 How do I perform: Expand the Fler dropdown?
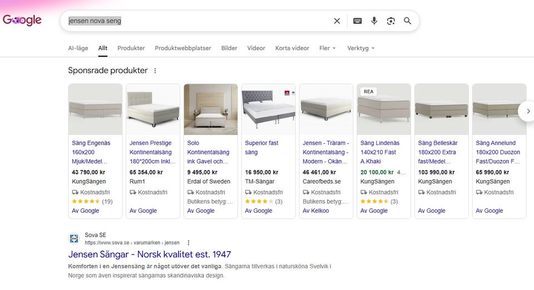tap(327, 48)
